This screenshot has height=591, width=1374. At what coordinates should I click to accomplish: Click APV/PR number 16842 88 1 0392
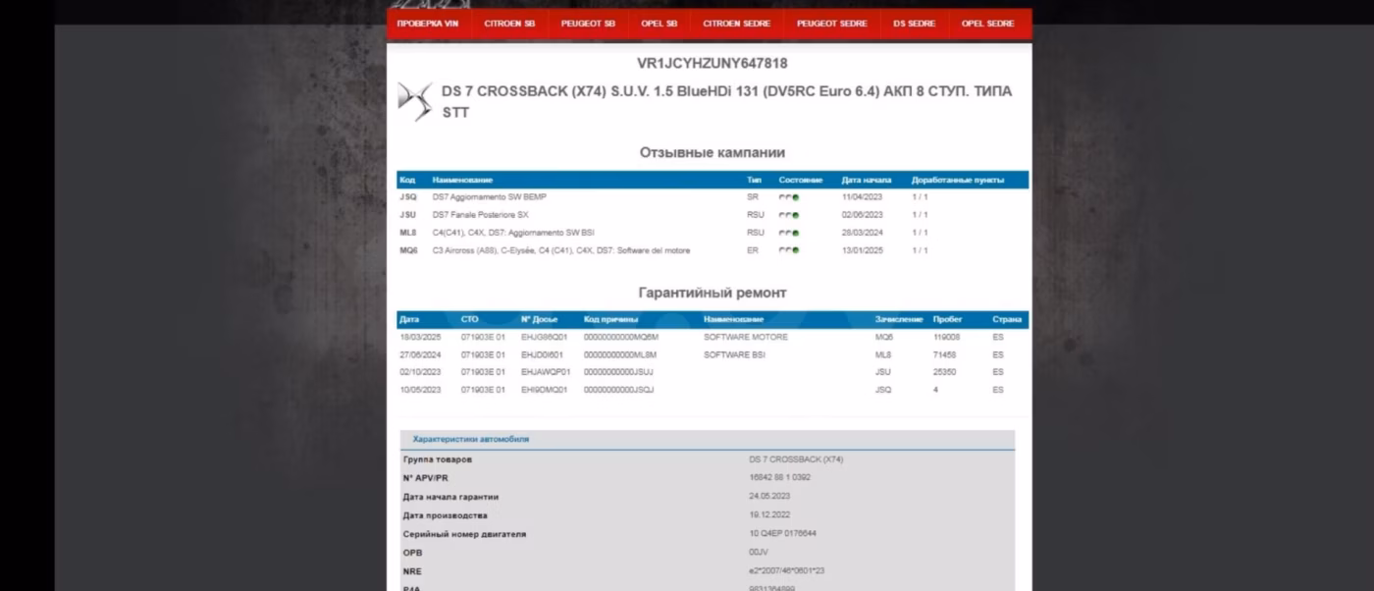(x=779, y=478)
